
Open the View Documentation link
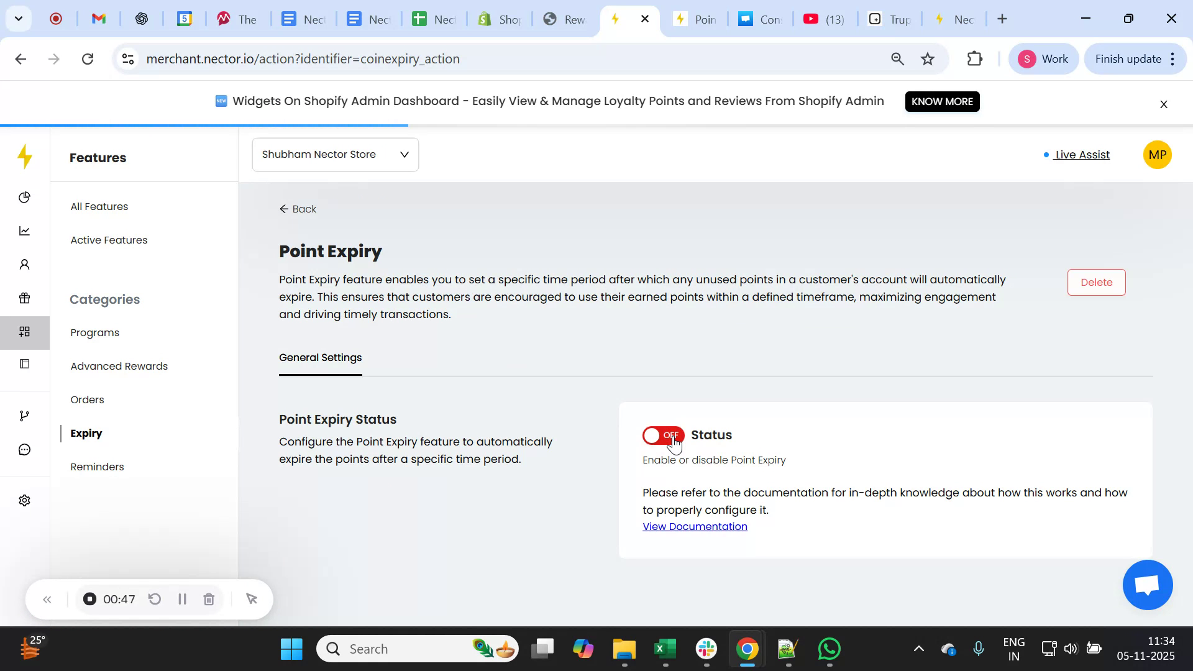click(694, 526)
